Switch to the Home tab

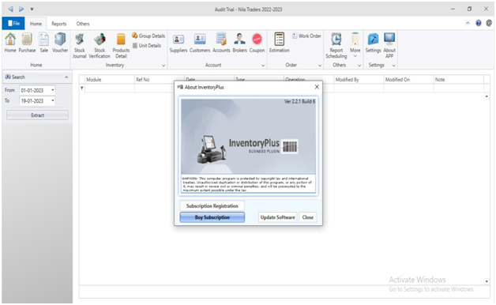click(36, 24)
